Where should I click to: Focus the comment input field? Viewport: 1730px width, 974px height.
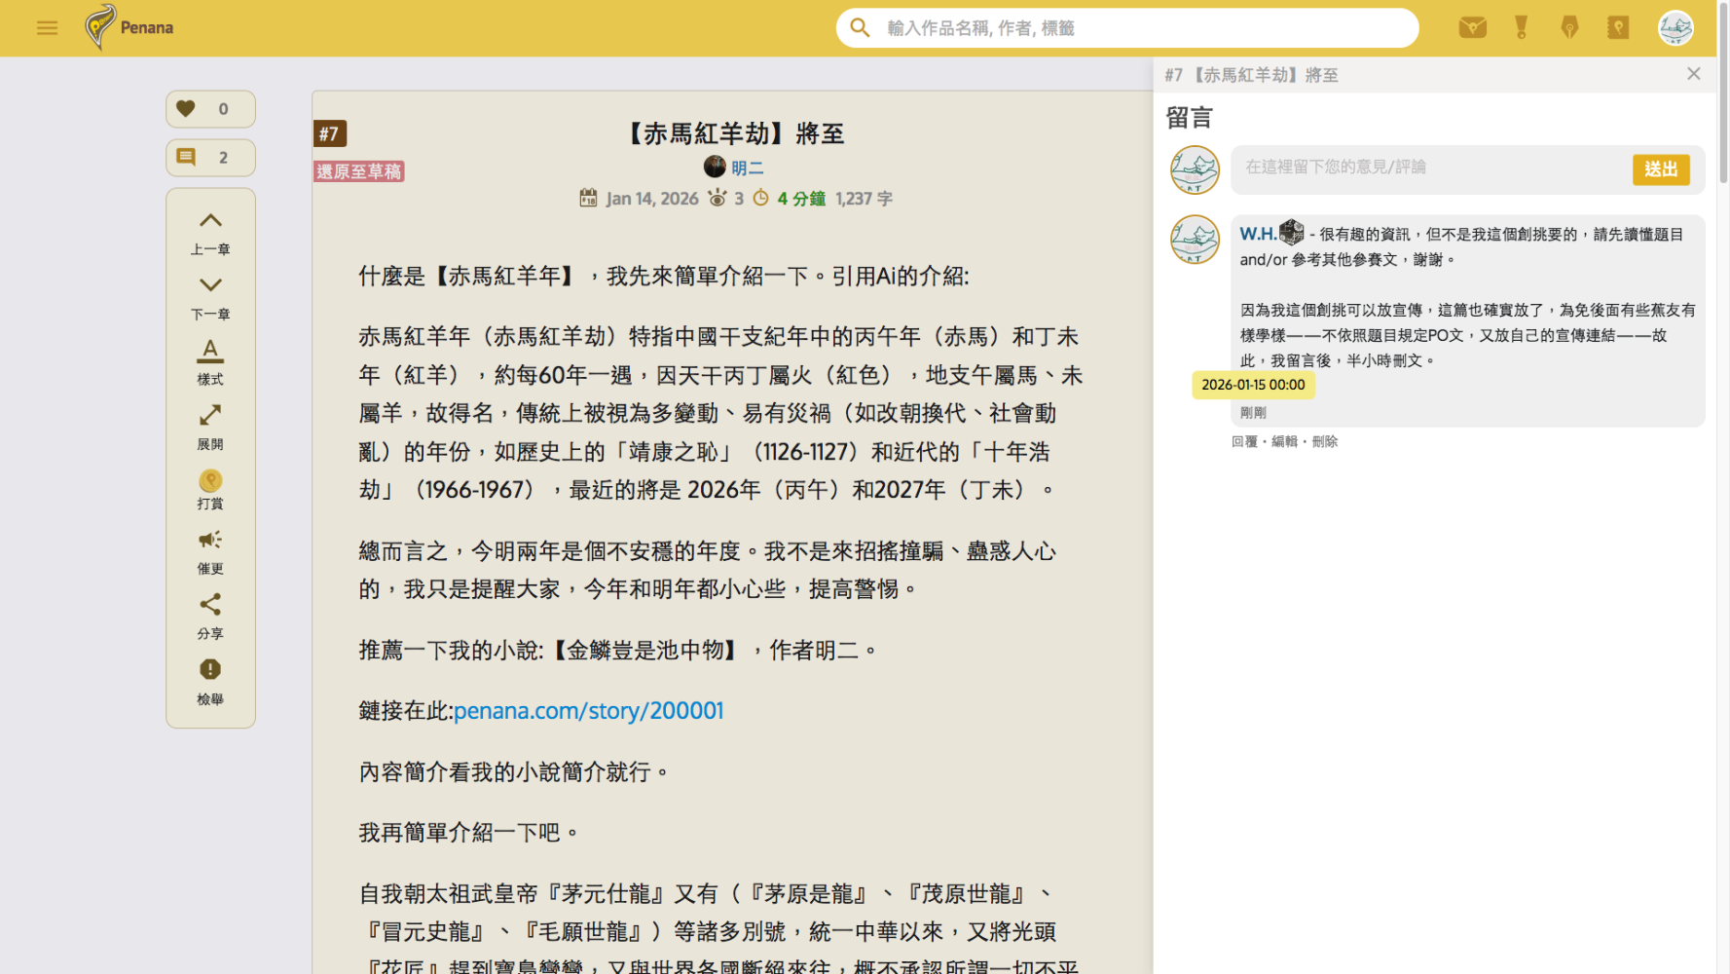1431,168
